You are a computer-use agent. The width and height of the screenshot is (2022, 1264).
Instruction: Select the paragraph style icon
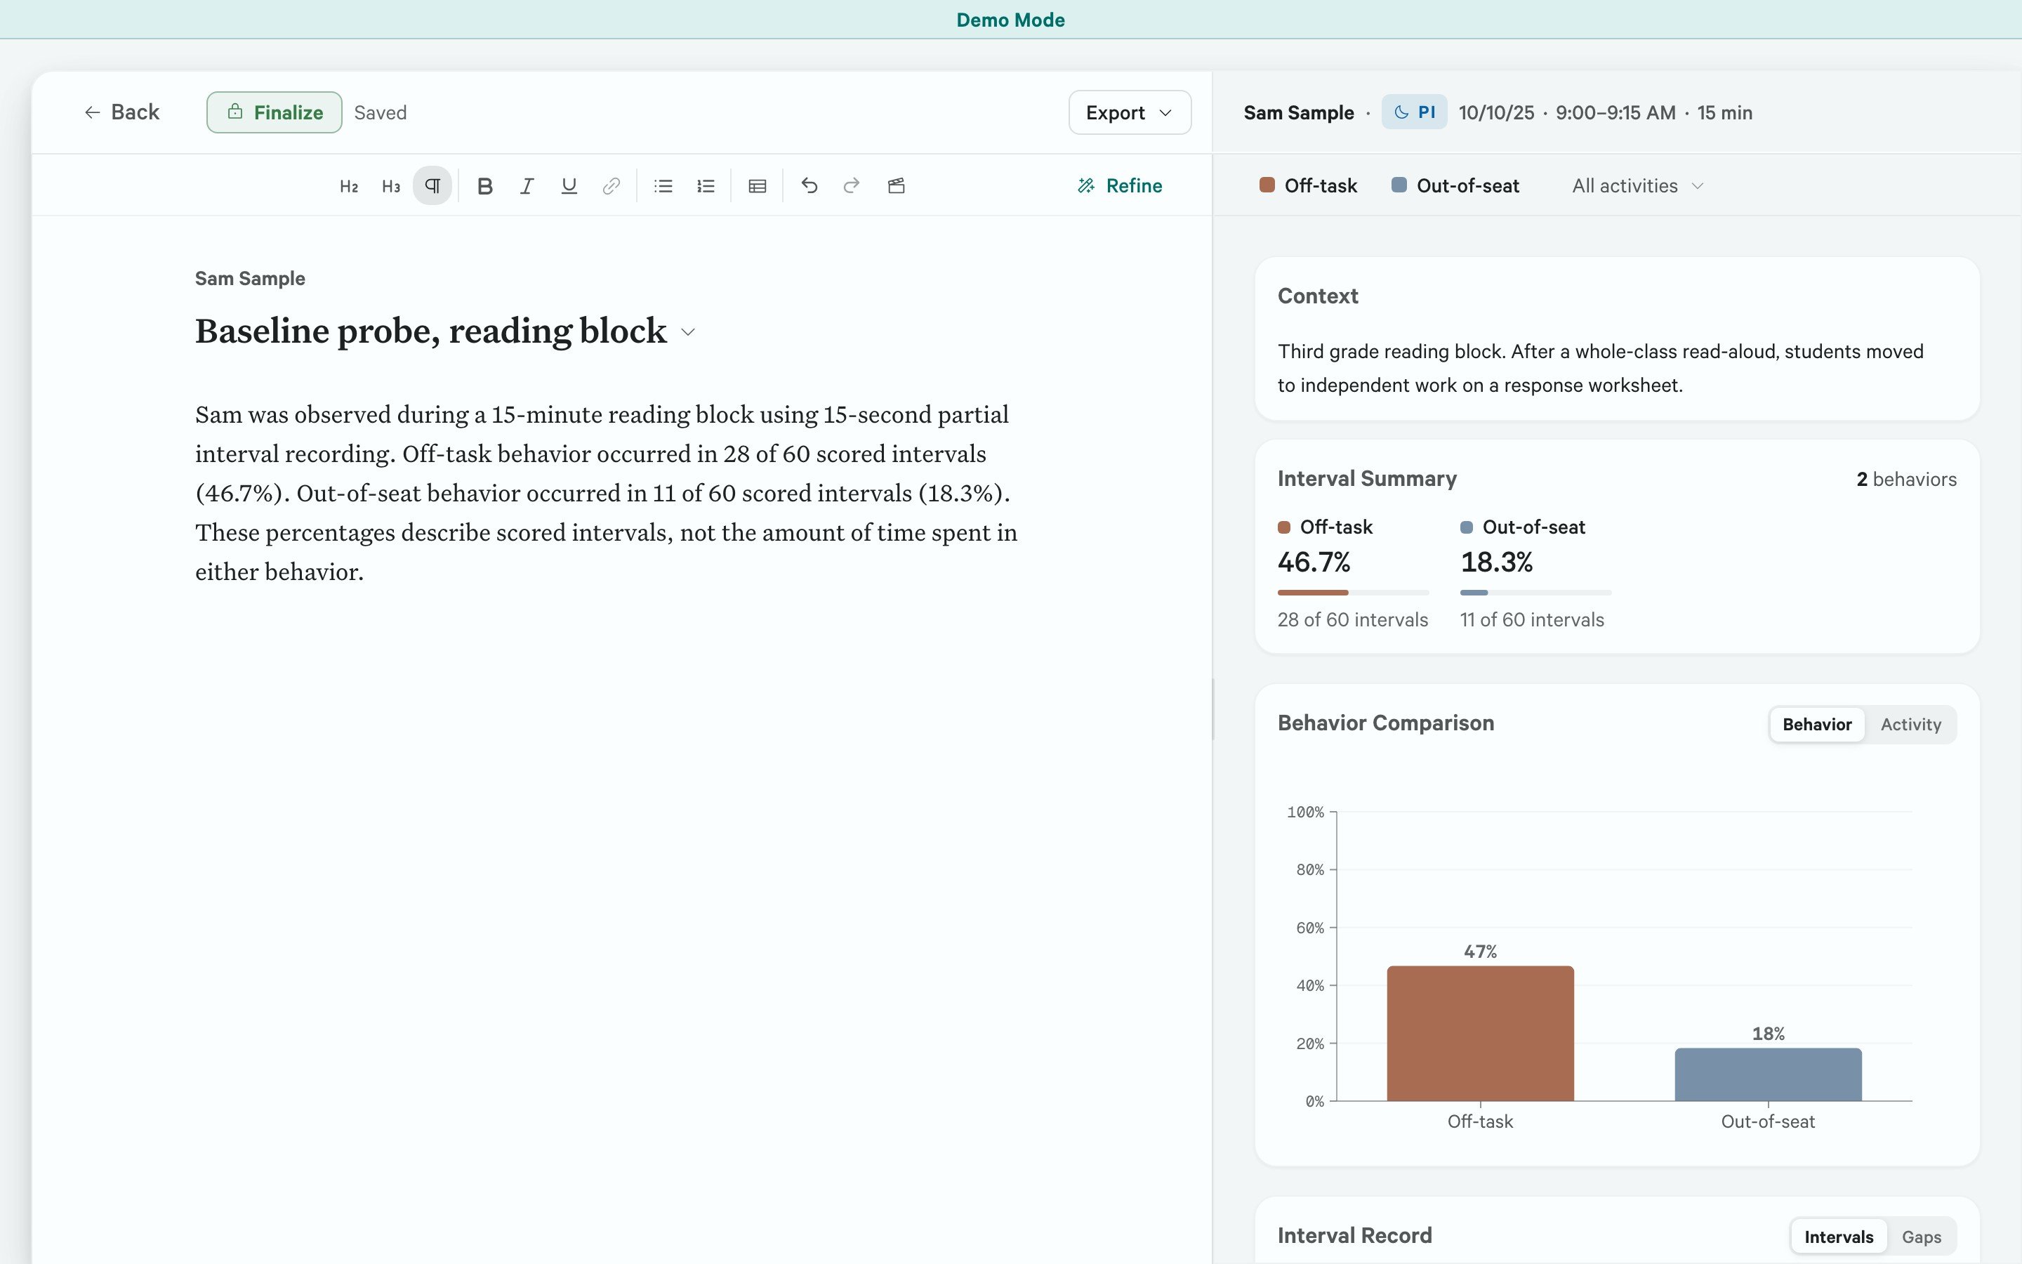click(432, 185)
